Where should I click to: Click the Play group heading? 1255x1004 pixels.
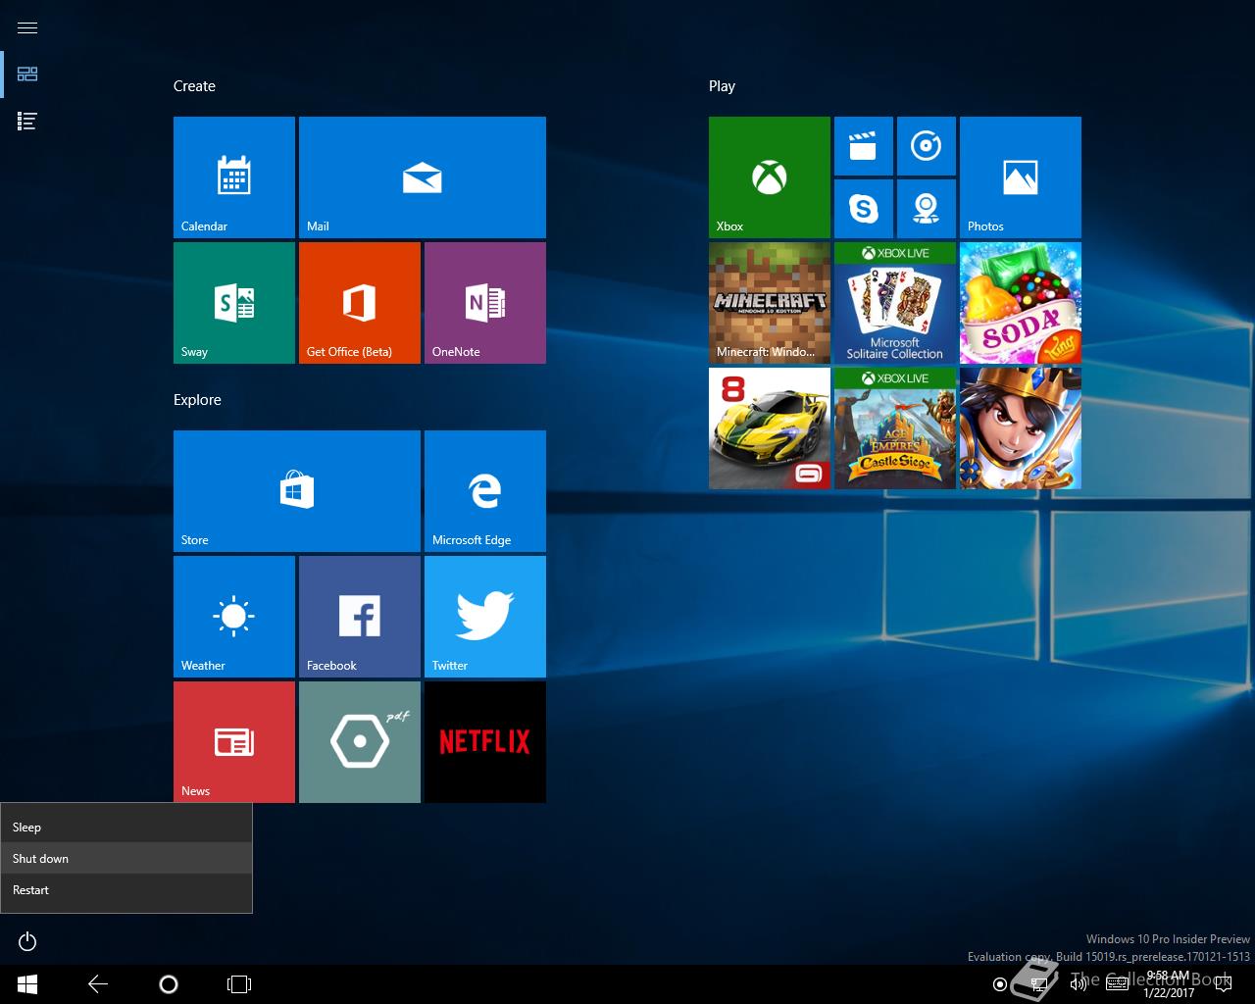(722, 86)
